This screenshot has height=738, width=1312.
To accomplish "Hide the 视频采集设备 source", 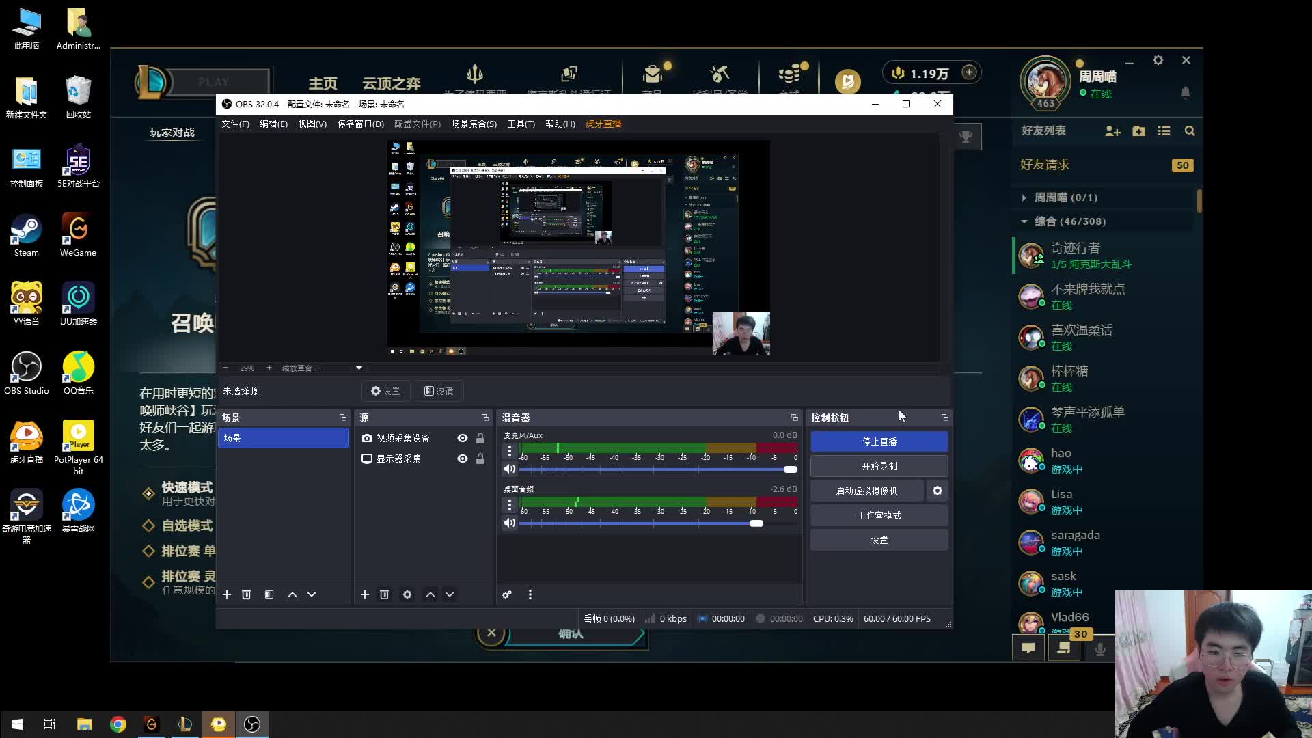I will tap(463, 438).
